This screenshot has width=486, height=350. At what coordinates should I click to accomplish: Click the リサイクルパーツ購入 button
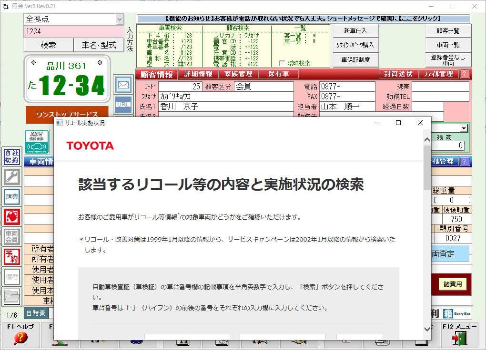[x=356, y=45]
